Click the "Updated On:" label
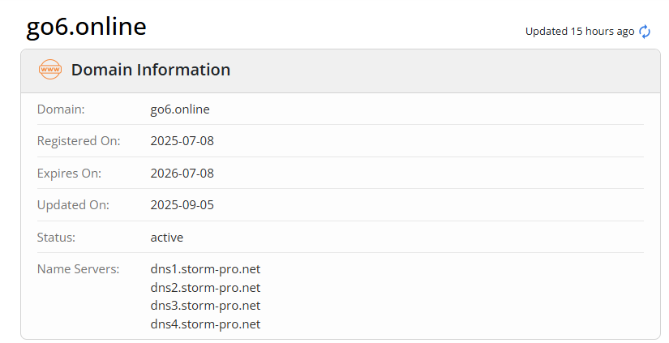The height and width of the screenshot is (343, 669). coord(71,205)
